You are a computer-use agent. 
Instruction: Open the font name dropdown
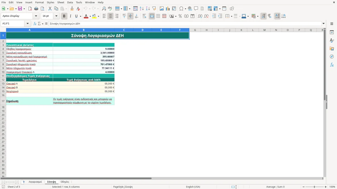coord(36,16)
